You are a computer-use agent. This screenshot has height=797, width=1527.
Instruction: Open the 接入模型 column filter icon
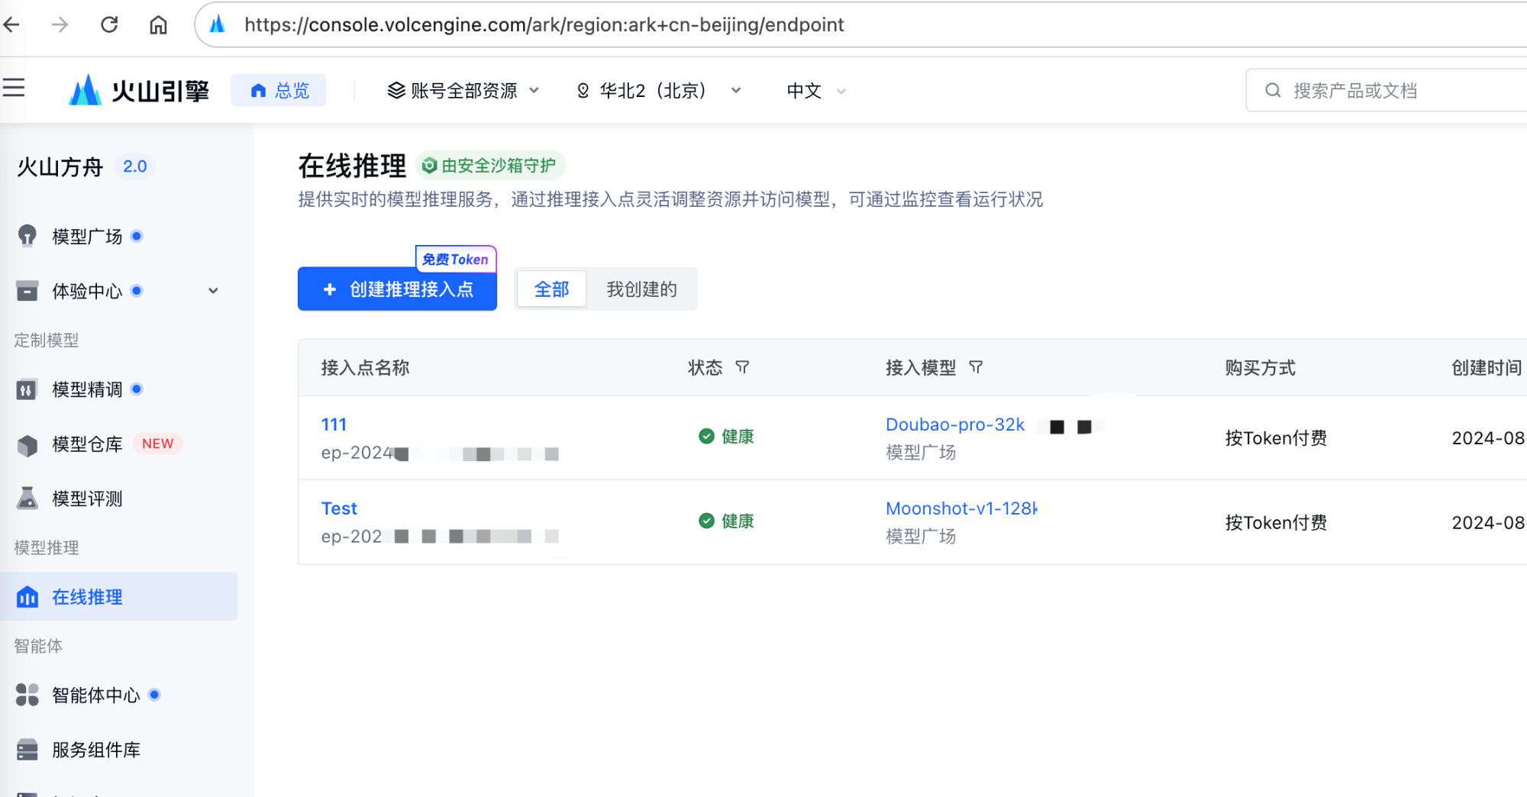(976, 368)
